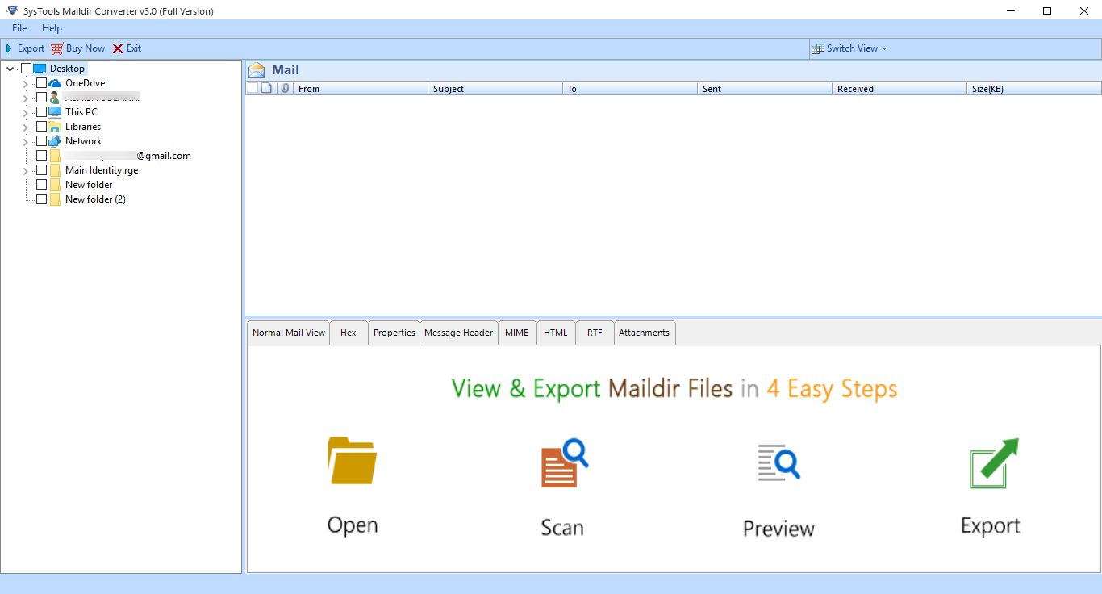Expand the Network tree node
This screenshot has height=594, width=1102.
(x=25, y=142)
